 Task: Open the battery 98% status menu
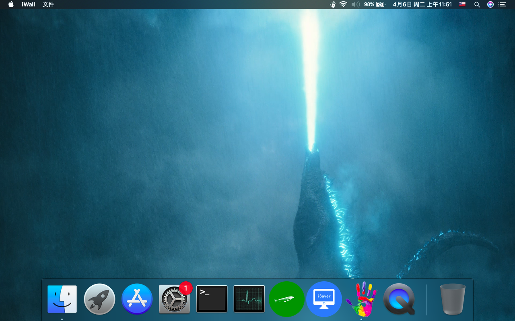375,4
